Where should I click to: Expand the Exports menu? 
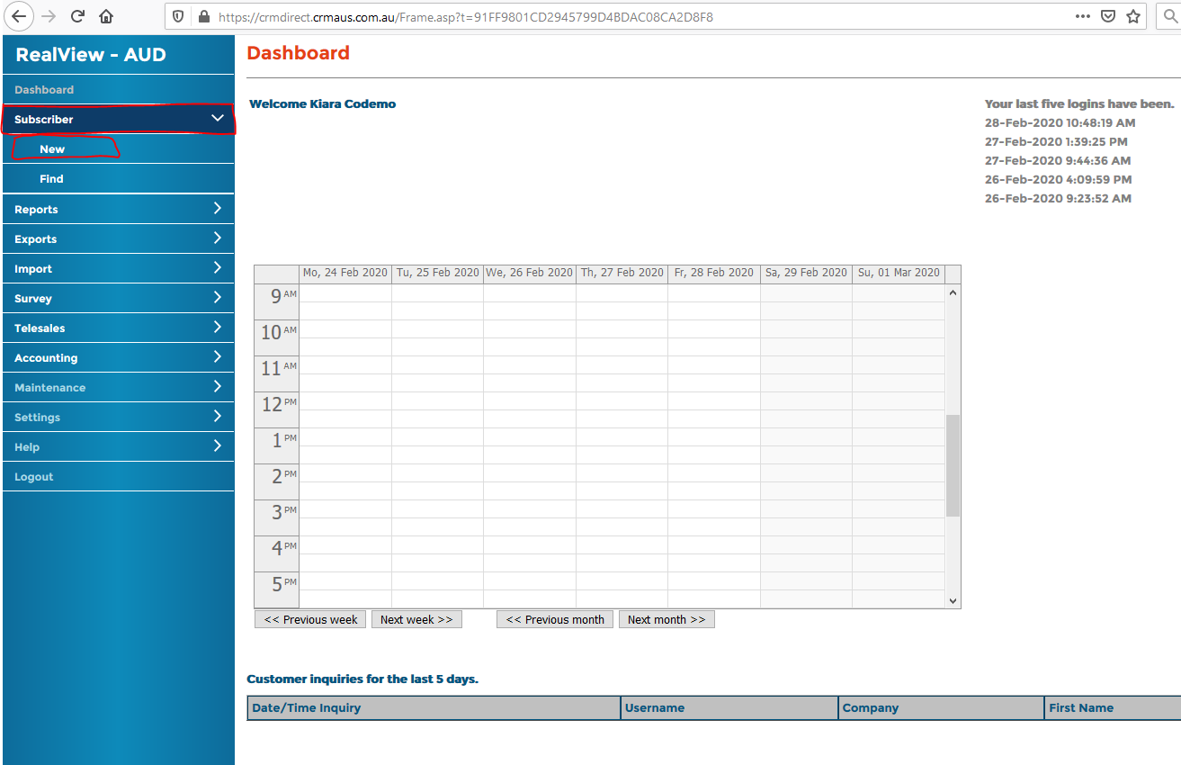118,238
